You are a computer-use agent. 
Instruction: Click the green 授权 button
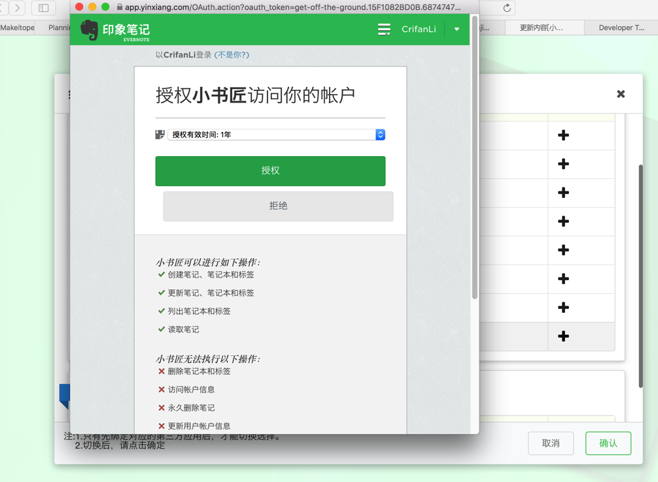pyautogui.click(x=270, y=171)
